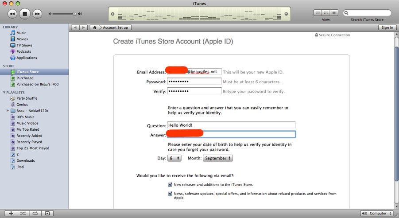
Task: Click the Verify password field
Action: (x=194, y=91)
